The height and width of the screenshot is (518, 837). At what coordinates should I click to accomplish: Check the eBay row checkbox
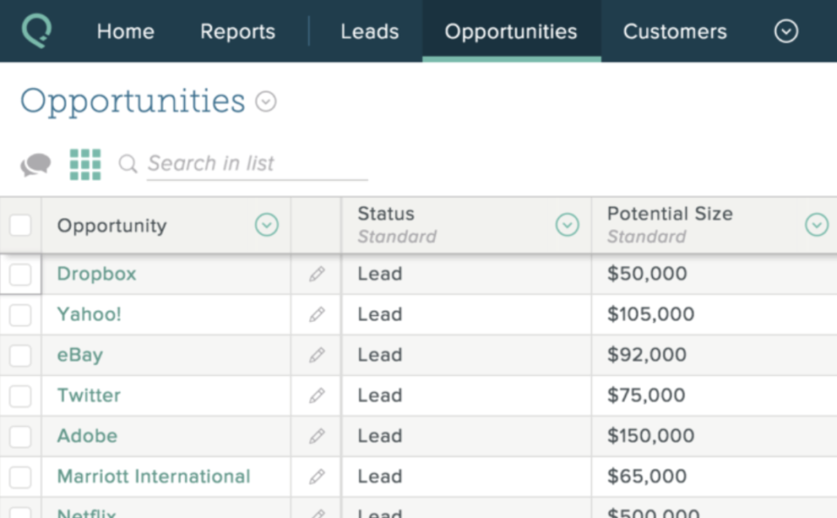coord(20,355)
